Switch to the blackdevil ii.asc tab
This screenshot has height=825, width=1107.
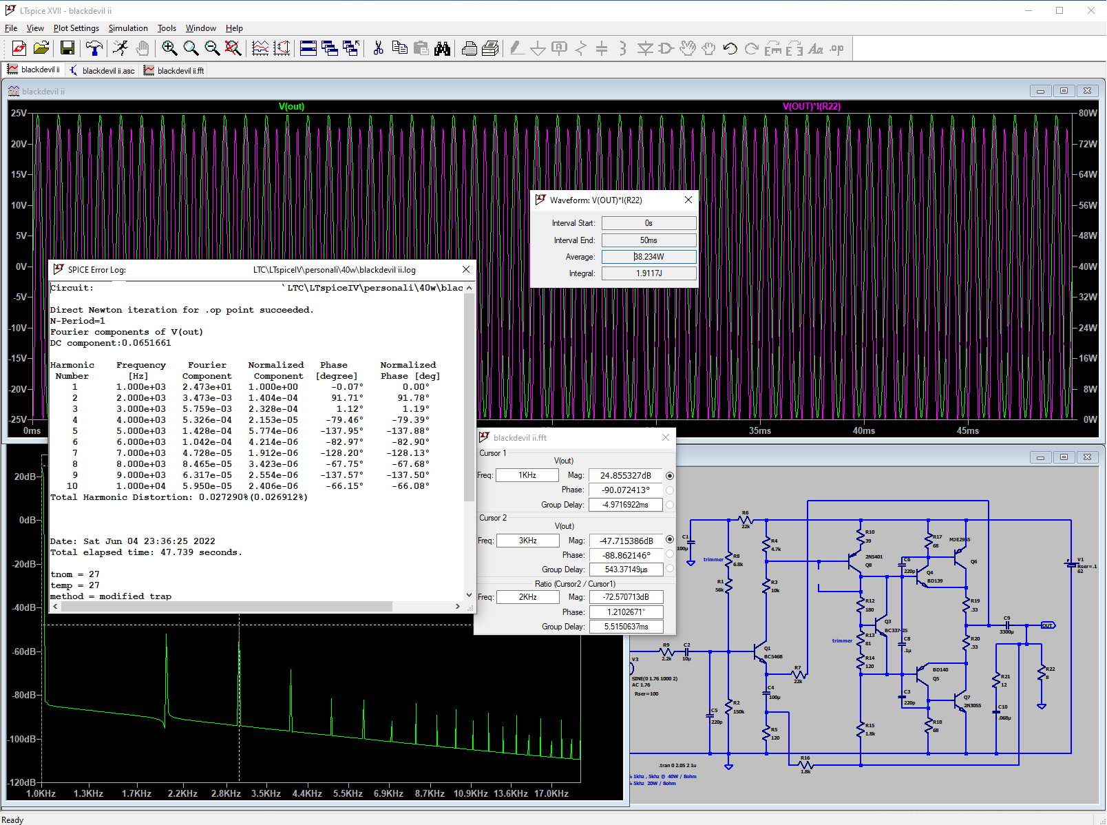(x=102, y=70)
